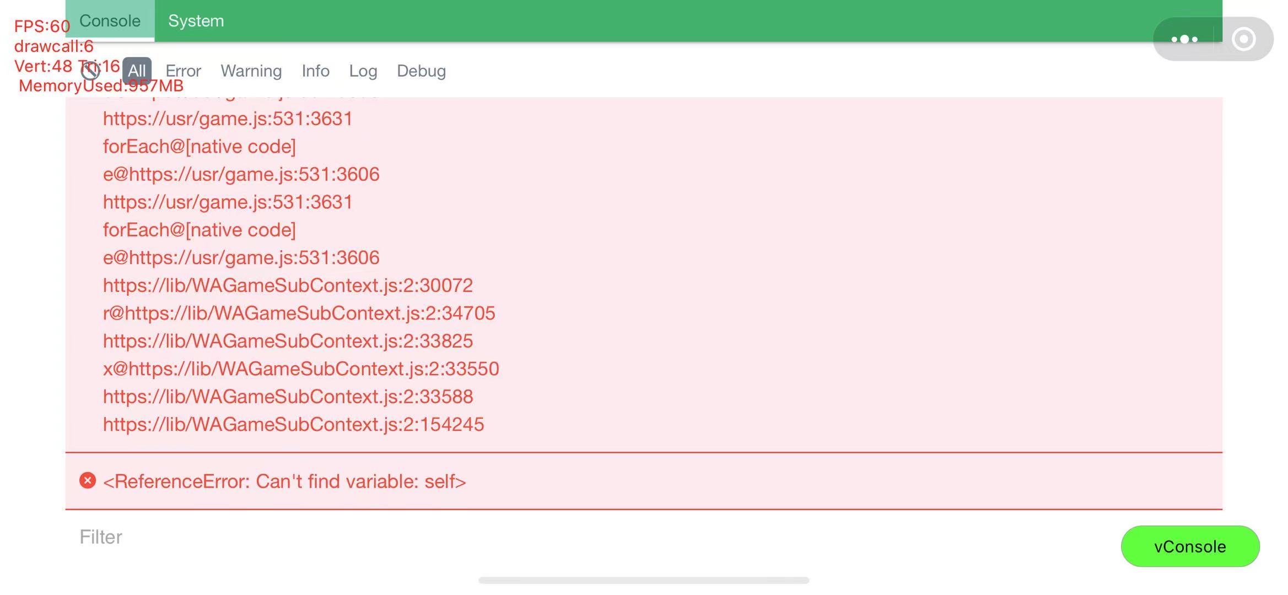
Task: Filter logs by Error level
Action: click(183, 71)
